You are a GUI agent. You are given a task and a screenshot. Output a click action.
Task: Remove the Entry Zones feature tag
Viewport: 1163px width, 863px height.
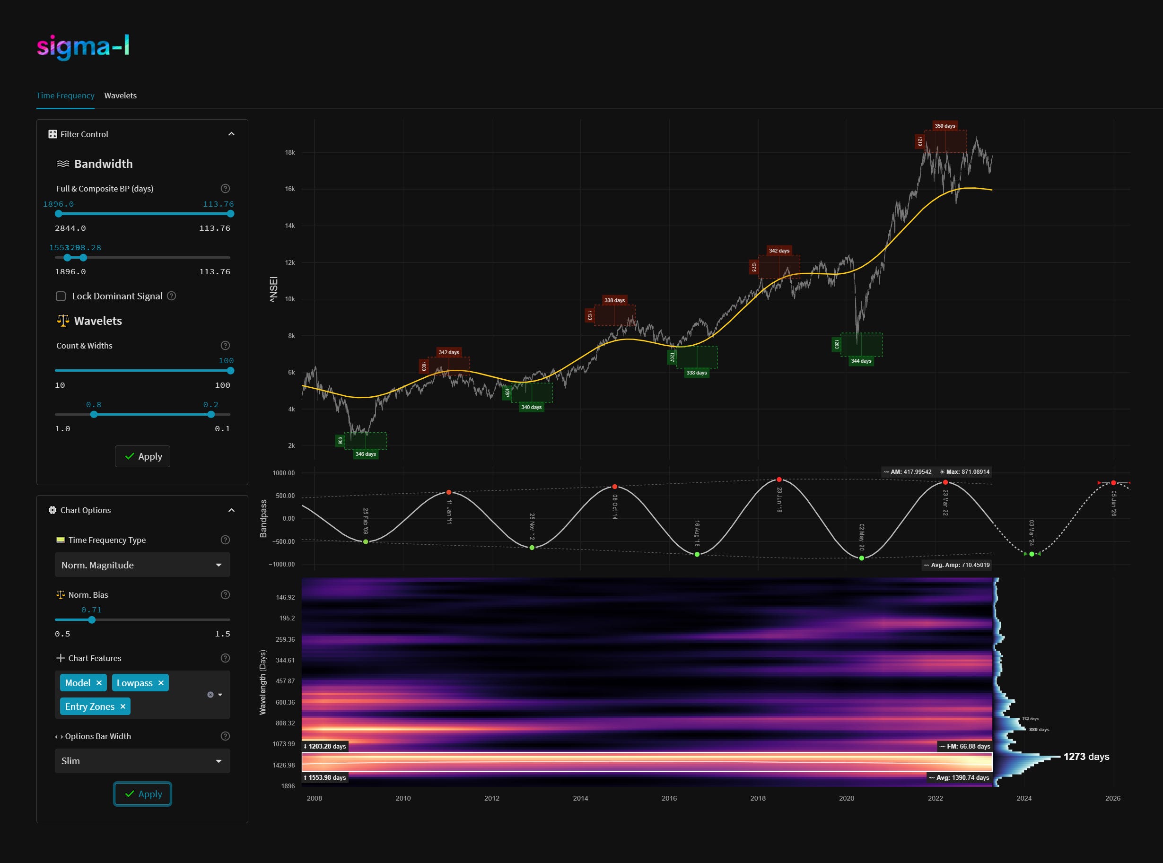(123, 706)
